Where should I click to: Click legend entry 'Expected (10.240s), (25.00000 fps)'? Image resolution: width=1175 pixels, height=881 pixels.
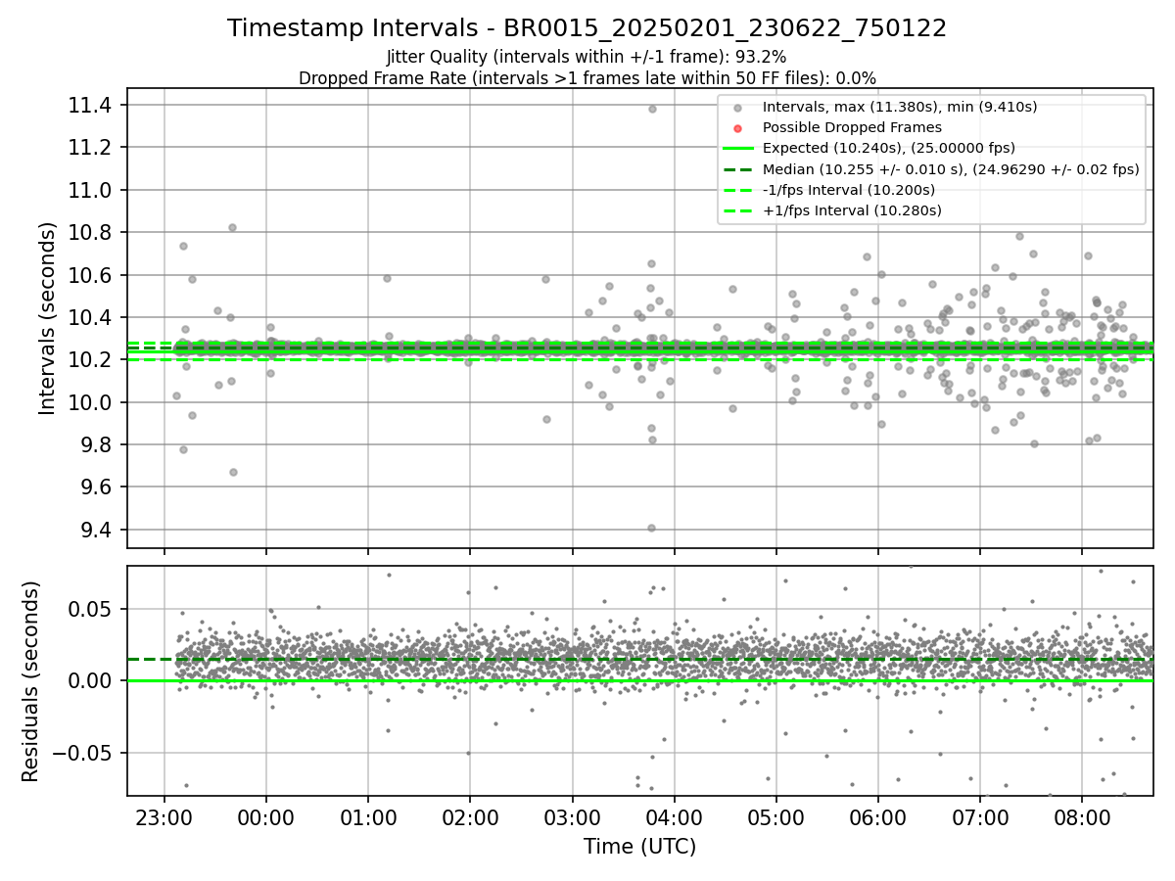click(888, 148)
